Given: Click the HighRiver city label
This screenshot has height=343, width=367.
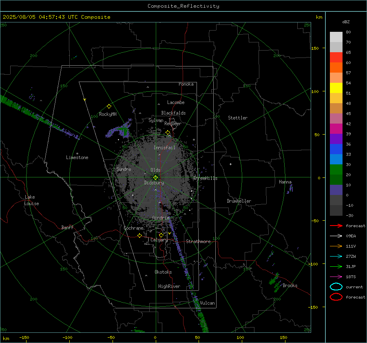Looking at the screenshot, I should pos(169,286).
